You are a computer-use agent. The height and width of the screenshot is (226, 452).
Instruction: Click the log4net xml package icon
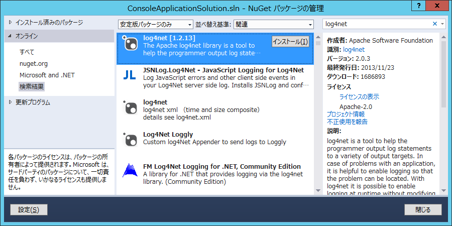[x=131, y=108]
